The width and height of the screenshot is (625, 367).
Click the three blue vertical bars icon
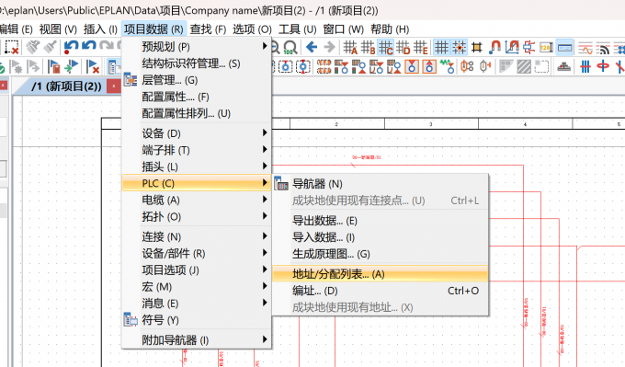pos(585,66)
